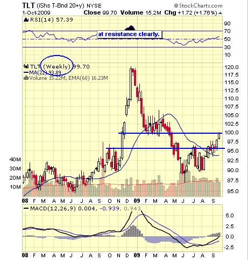Click the 105.0 price axis label

coord(231,115)
